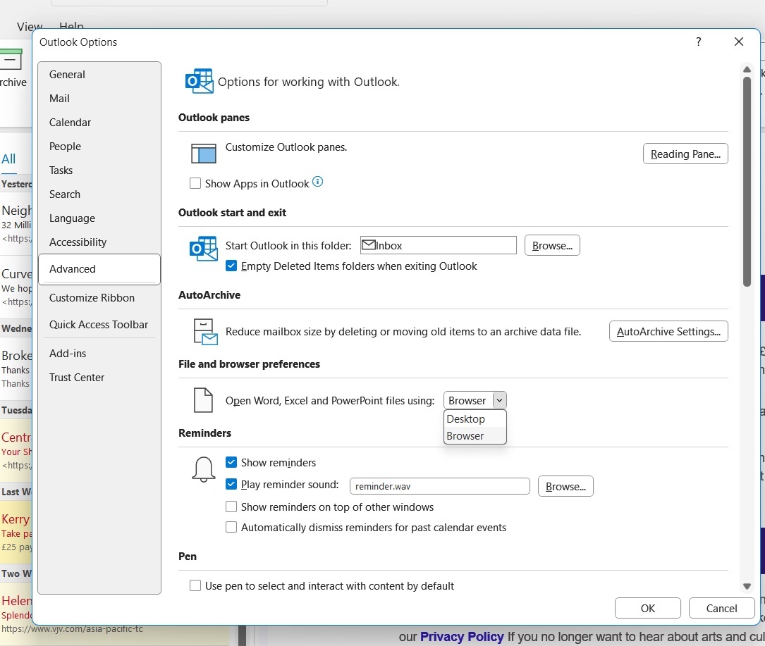Image resolution: width=765 pixels, height=646 pixels.
Task: Click the document icon in File and browser preferences
Action: (204, 400)
